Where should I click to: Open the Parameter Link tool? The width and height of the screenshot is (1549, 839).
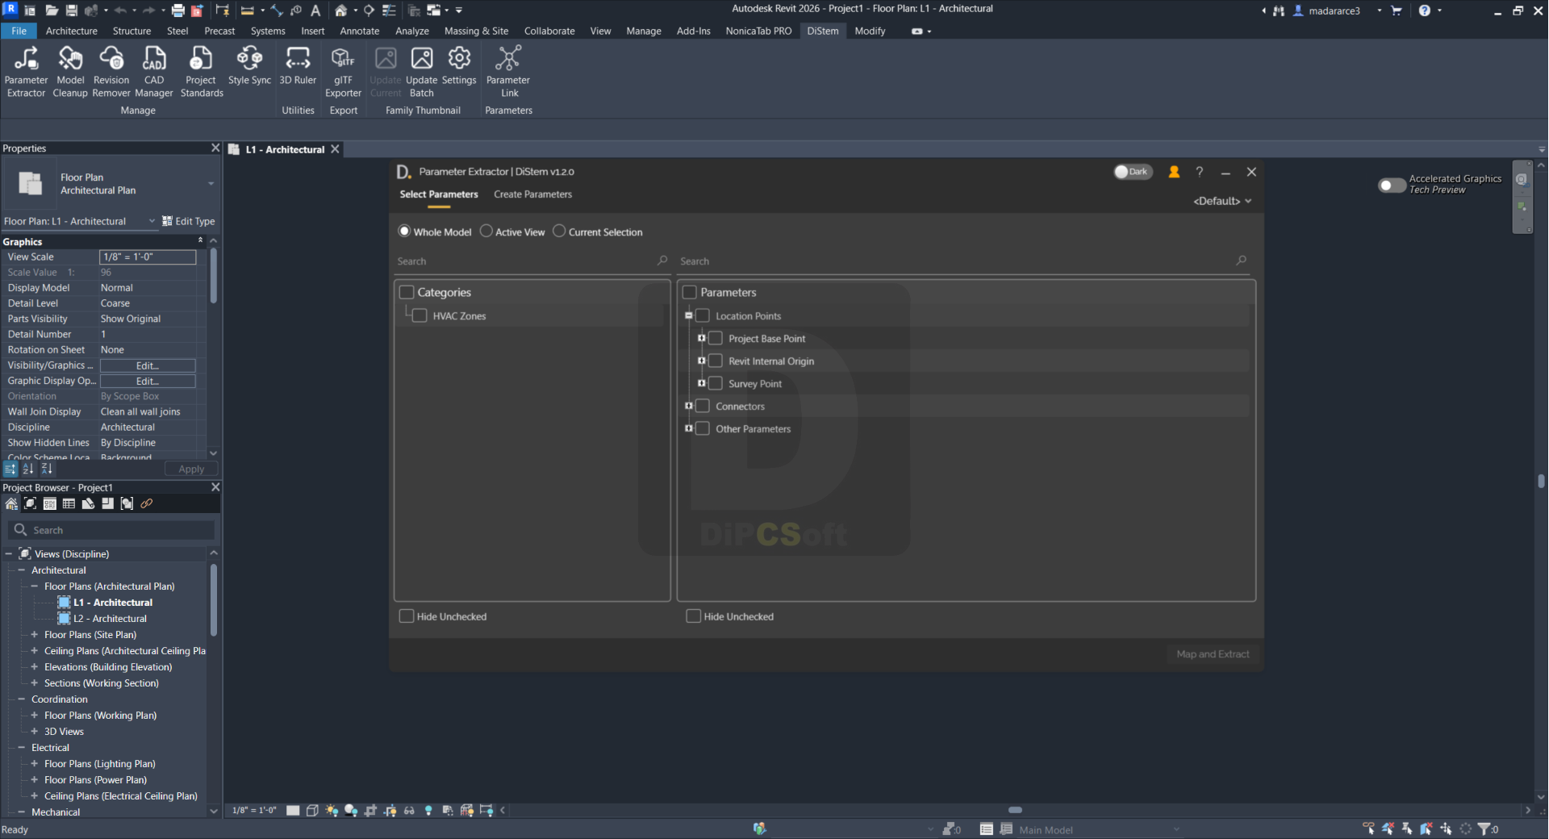pos(508,71)
